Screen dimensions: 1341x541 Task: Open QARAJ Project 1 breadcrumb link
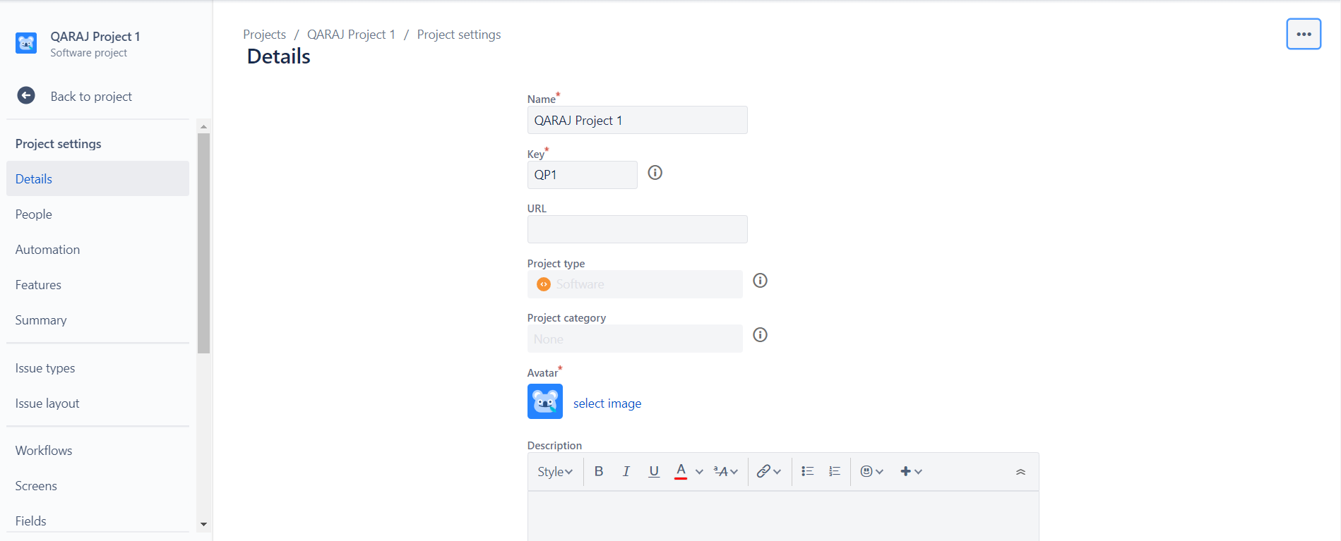pyautogui.click(x=351, y=35)
